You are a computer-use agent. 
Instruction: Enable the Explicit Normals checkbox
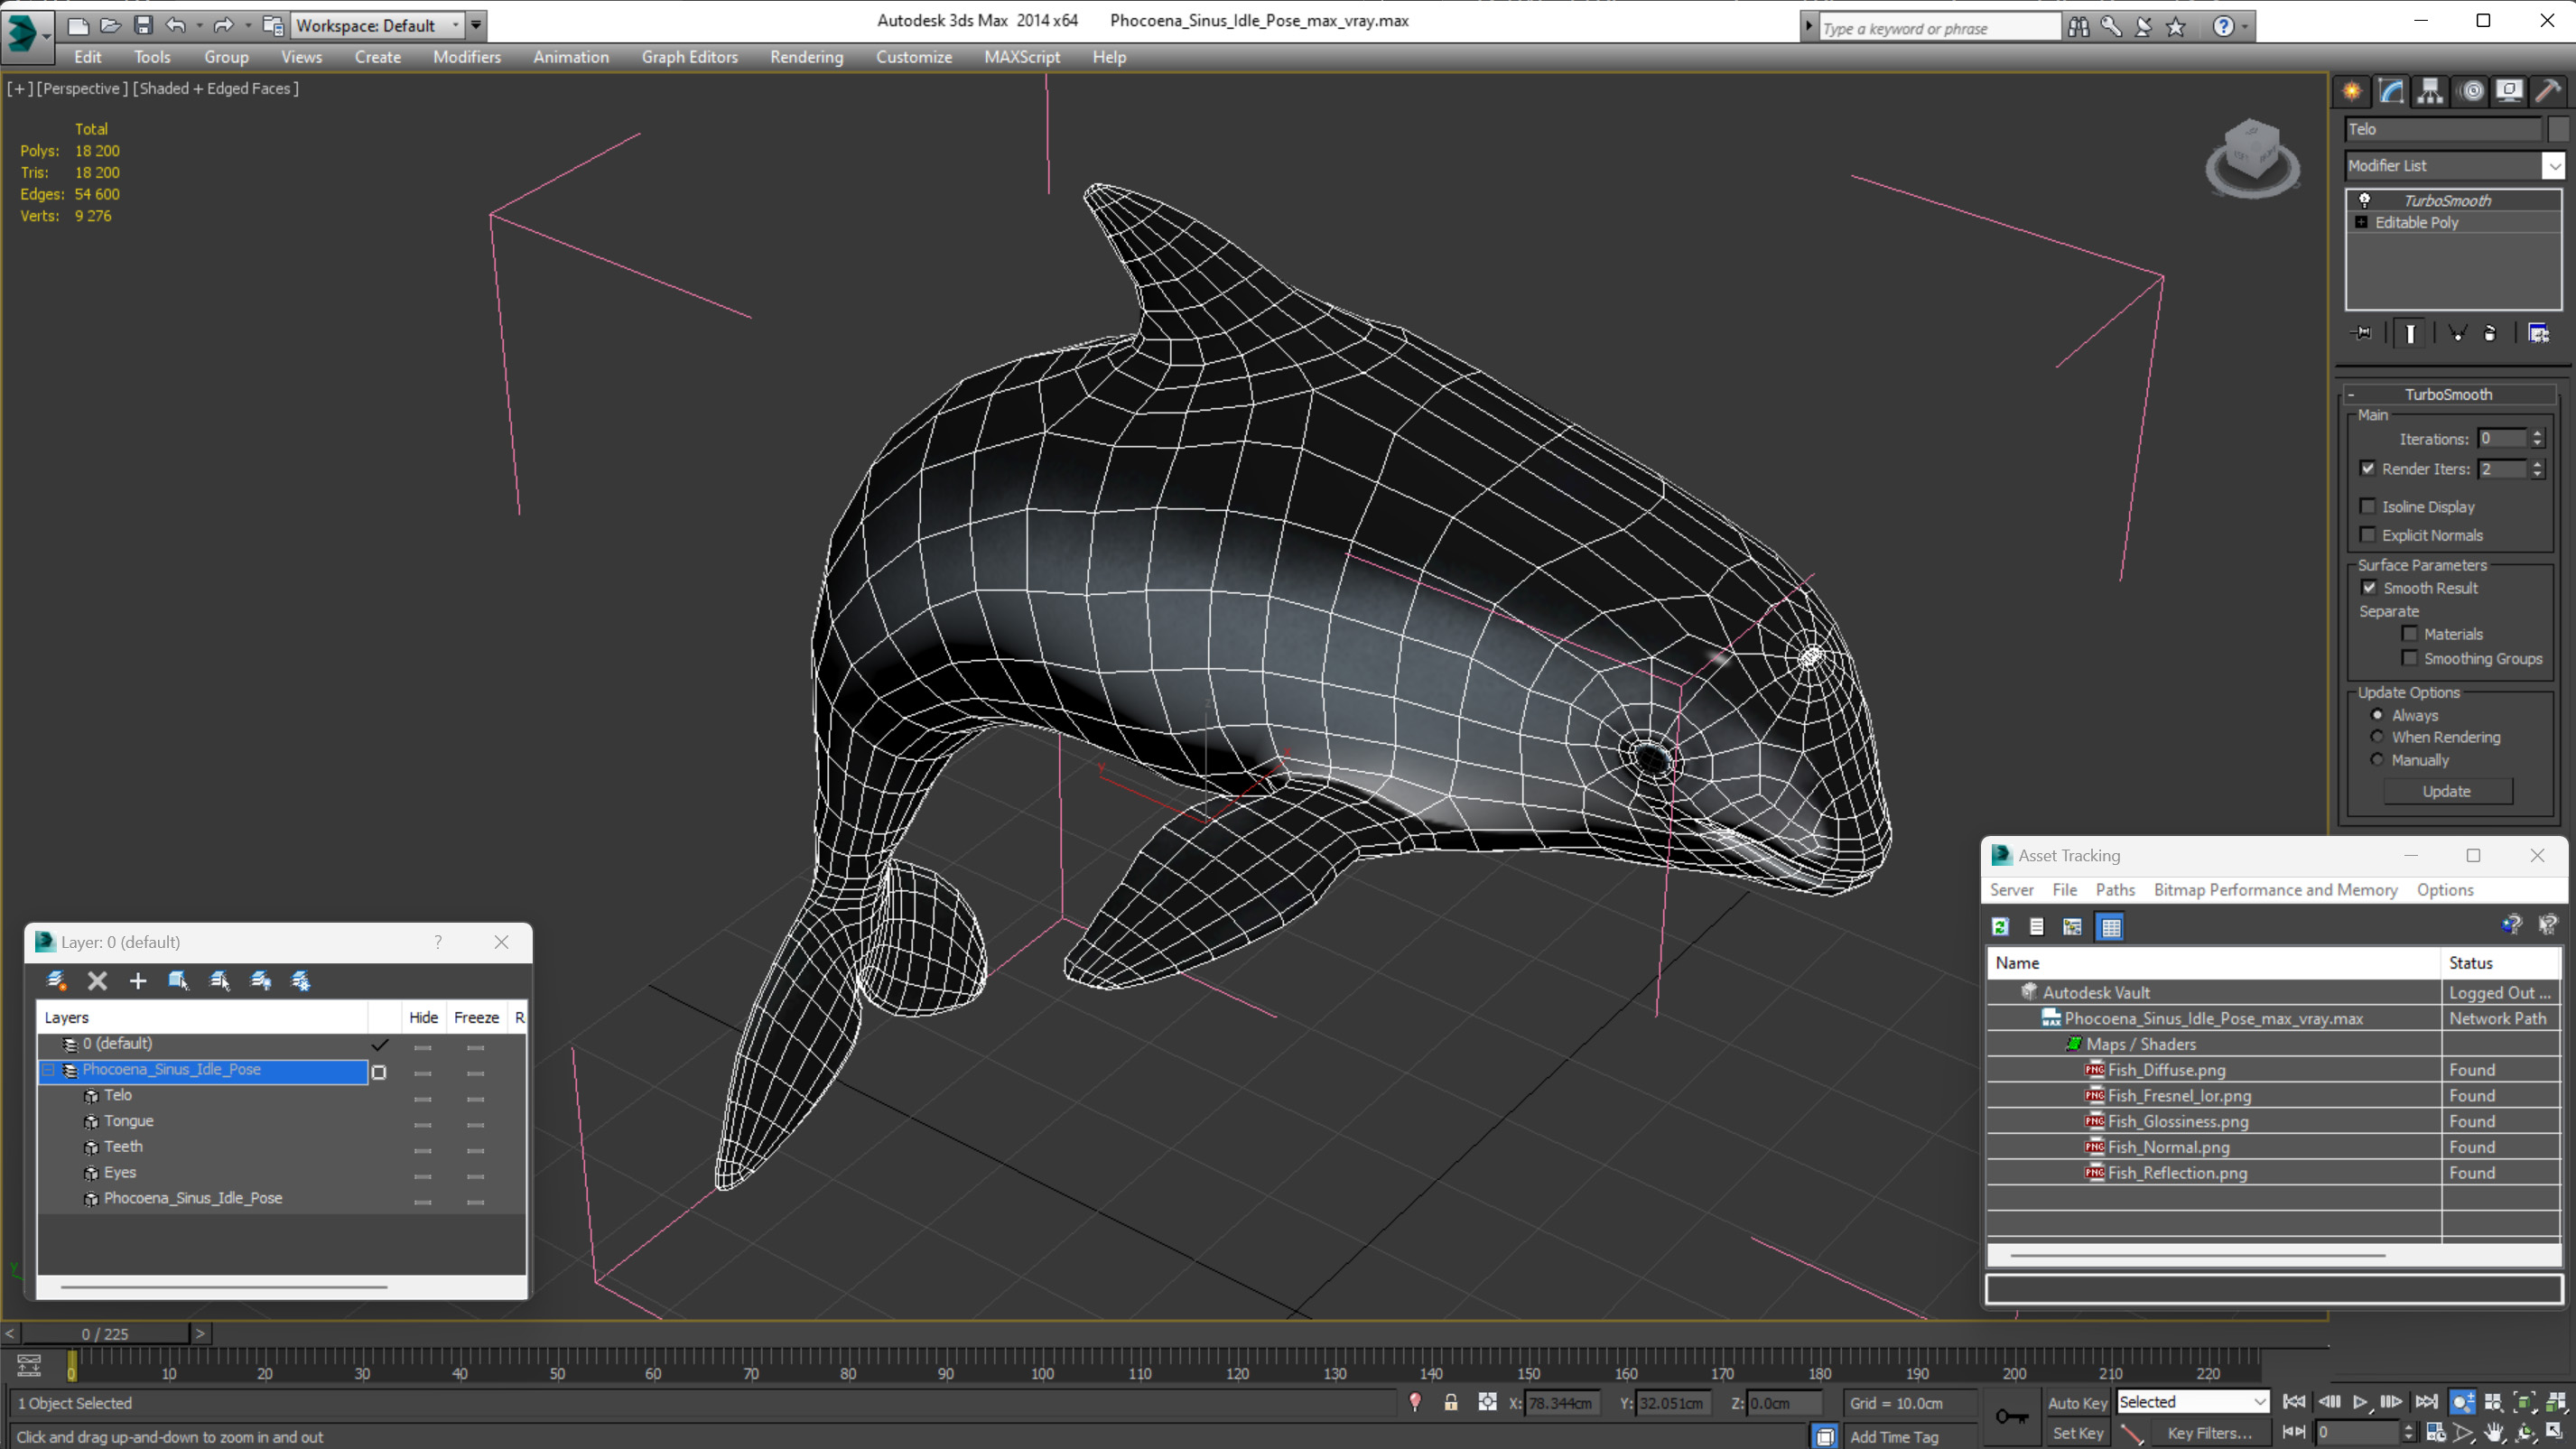[2368, 534]
